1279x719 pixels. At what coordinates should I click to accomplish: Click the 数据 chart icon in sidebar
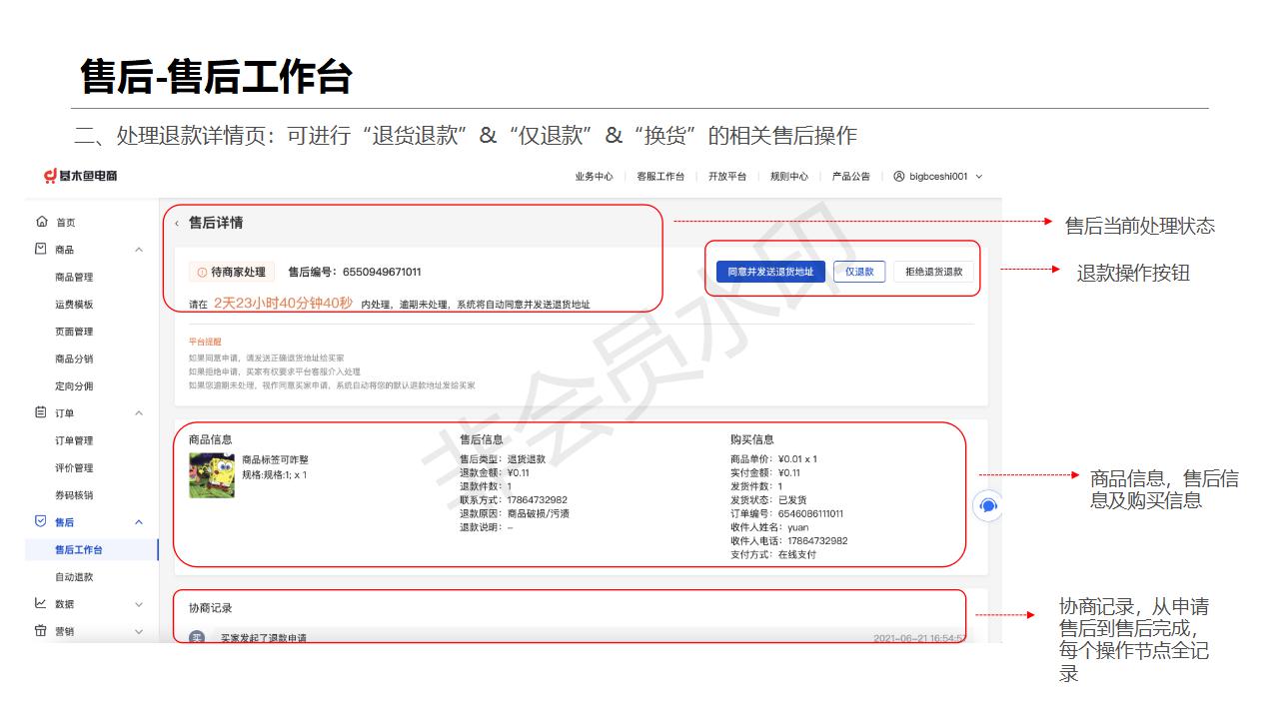(41, 603)
